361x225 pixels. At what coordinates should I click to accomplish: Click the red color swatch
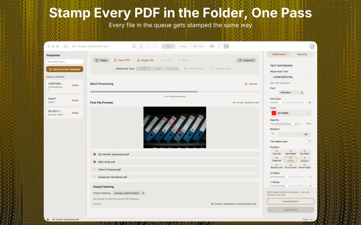(274, 113)
